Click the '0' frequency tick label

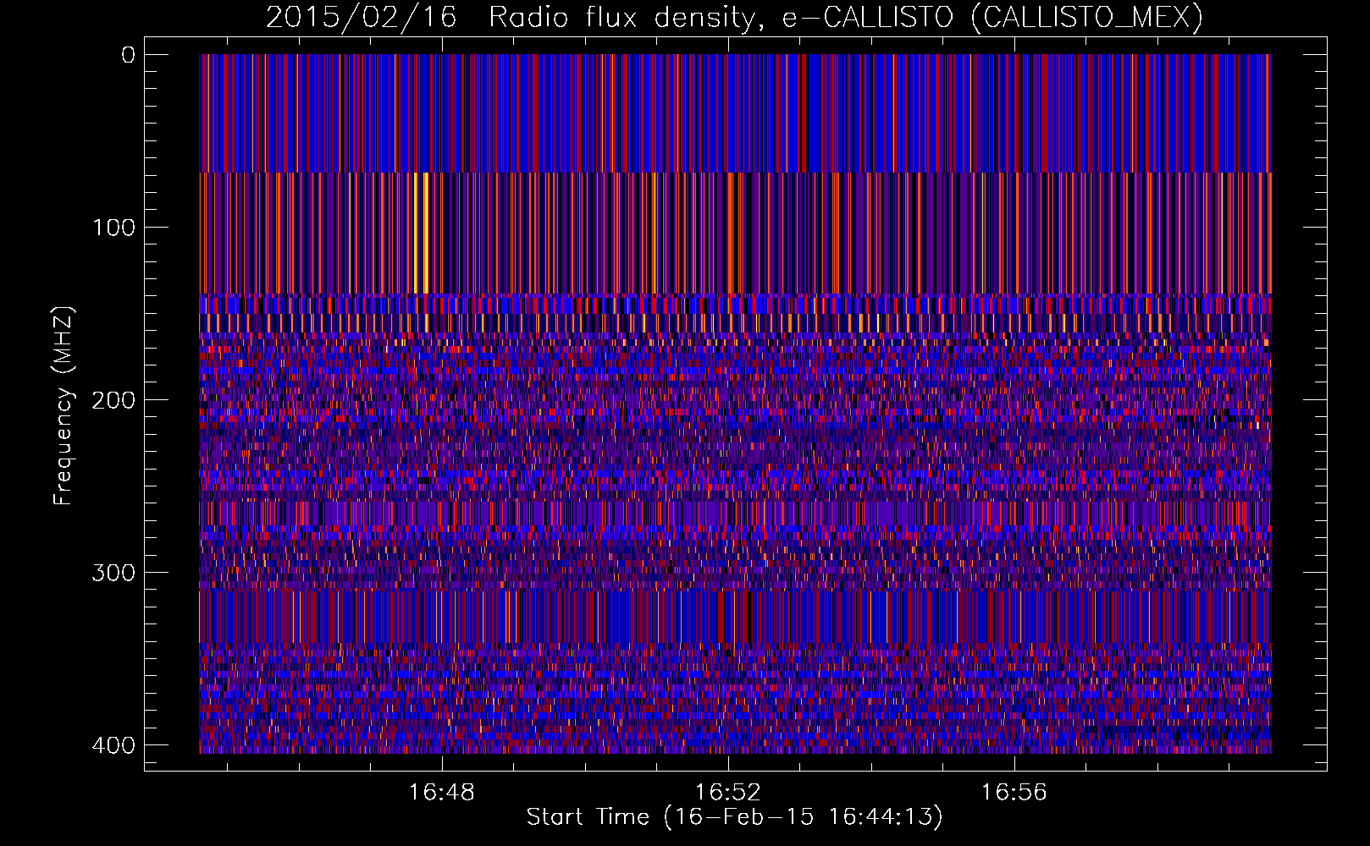128,55
